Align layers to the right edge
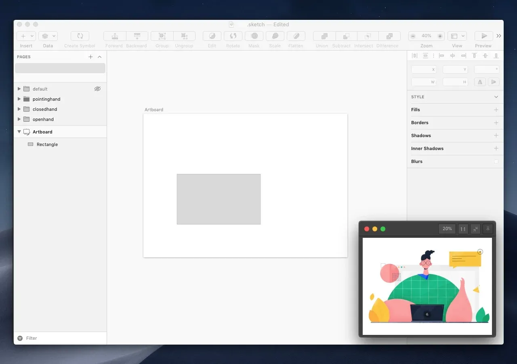 [463, 56]
